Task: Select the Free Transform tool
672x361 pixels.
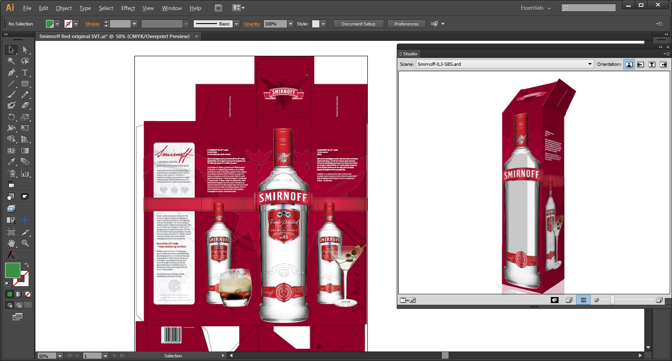Action: click(25, 128)
